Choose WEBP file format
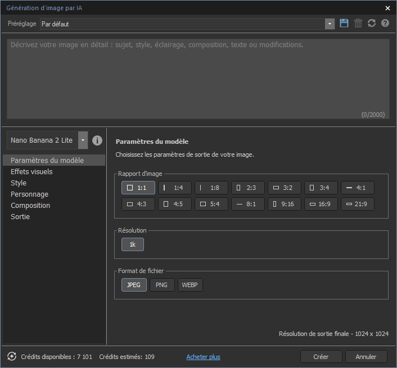 (x=190, y=285)
